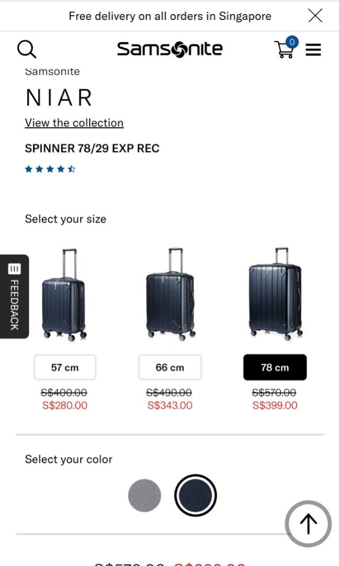Click the half-filled fifth star
The width and height of the screenshot is (339, 566).
[x=70, y=169]
